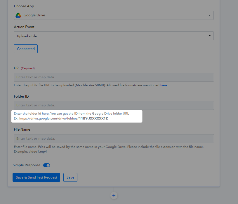238x204 pixels.
Task: Click the Action Event caret arrow
Action: (x=210, y=36)
